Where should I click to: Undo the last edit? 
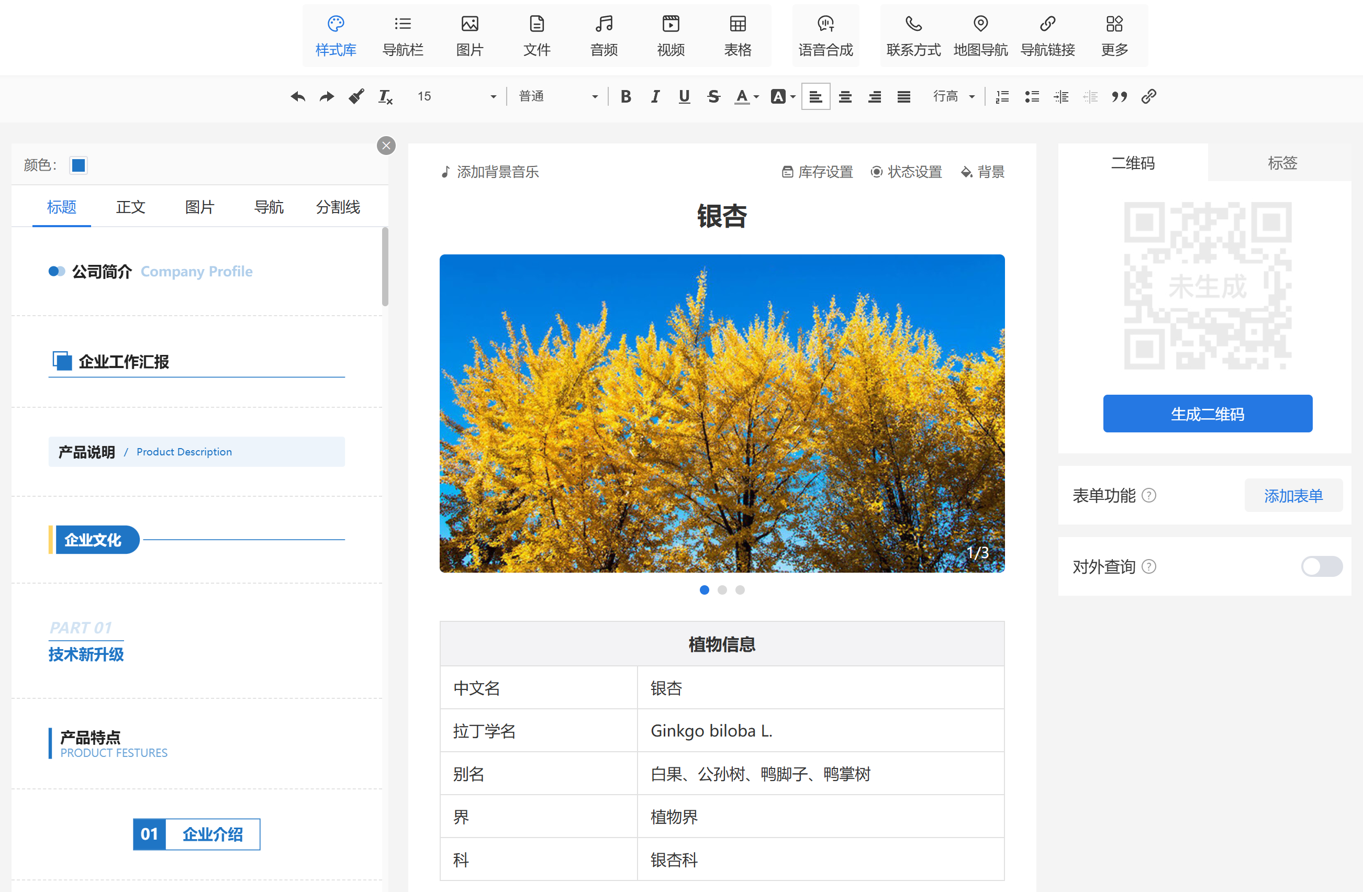pyautogui.click(x=298, y=97)
